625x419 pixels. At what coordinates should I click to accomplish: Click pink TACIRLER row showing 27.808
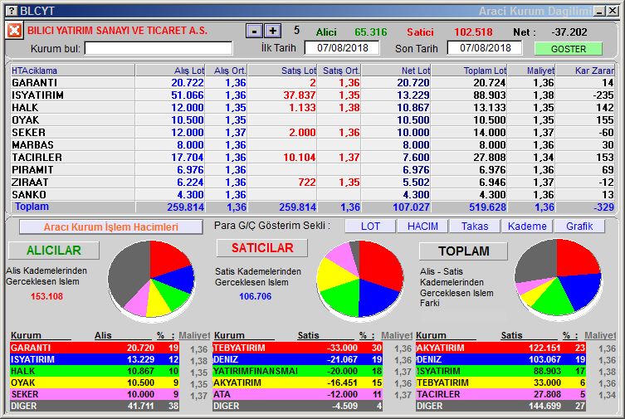(x=500, y=394)
